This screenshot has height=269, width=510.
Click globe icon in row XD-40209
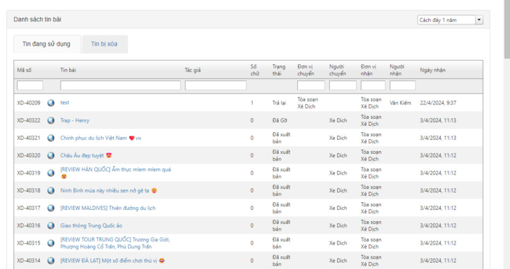[51, 103]
